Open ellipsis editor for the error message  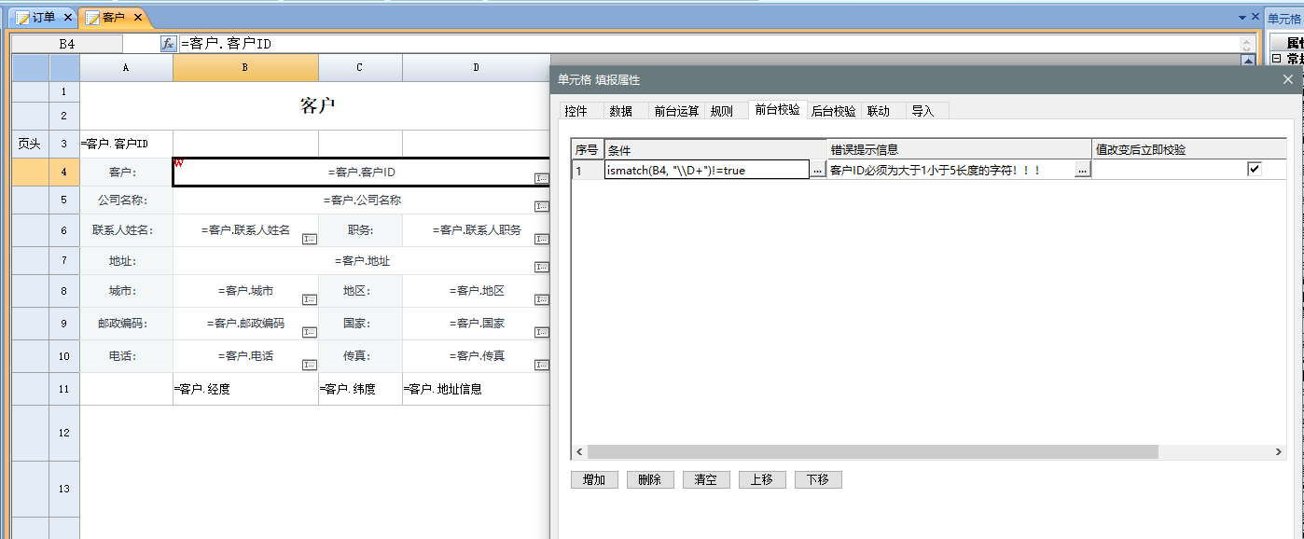pyautogui.click(x=1082, y=171)
